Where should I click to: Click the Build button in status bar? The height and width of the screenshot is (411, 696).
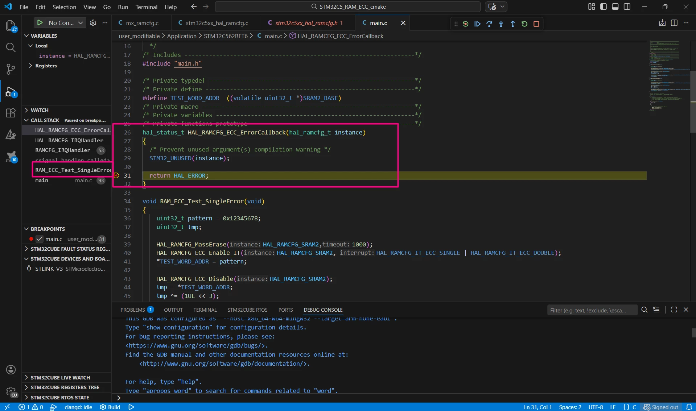click(110, 407)
